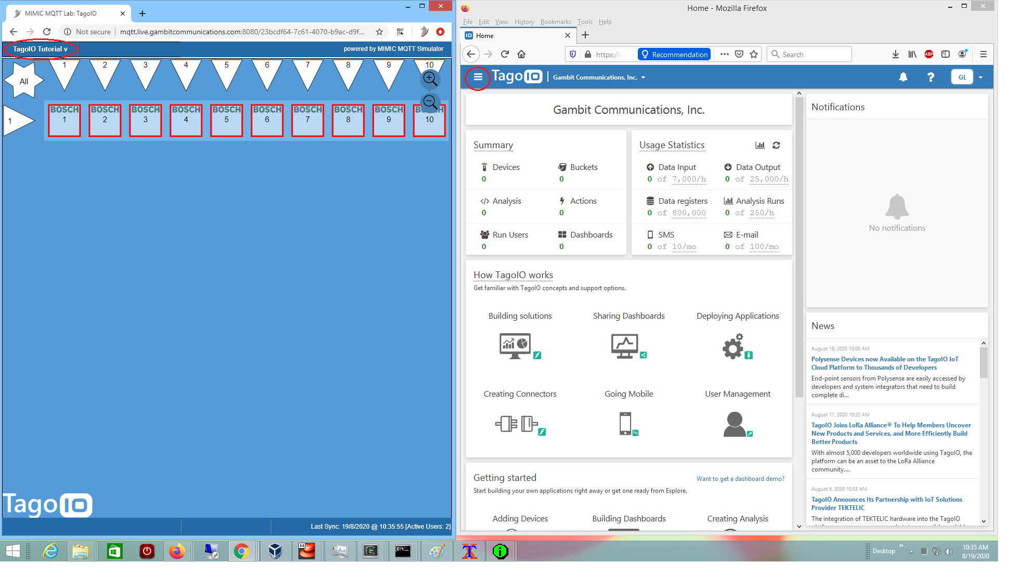Screen dimensions: 1023x576
Task: Open the Firefox Bookmarks menu
Action: [556, 22]
